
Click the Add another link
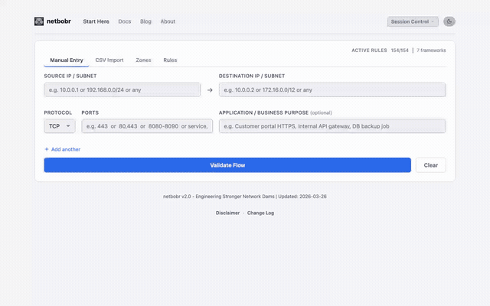point(63,149)
